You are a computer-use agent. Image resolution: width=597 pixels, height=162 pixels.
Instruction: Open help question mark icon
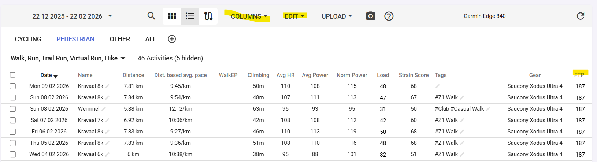389,16
